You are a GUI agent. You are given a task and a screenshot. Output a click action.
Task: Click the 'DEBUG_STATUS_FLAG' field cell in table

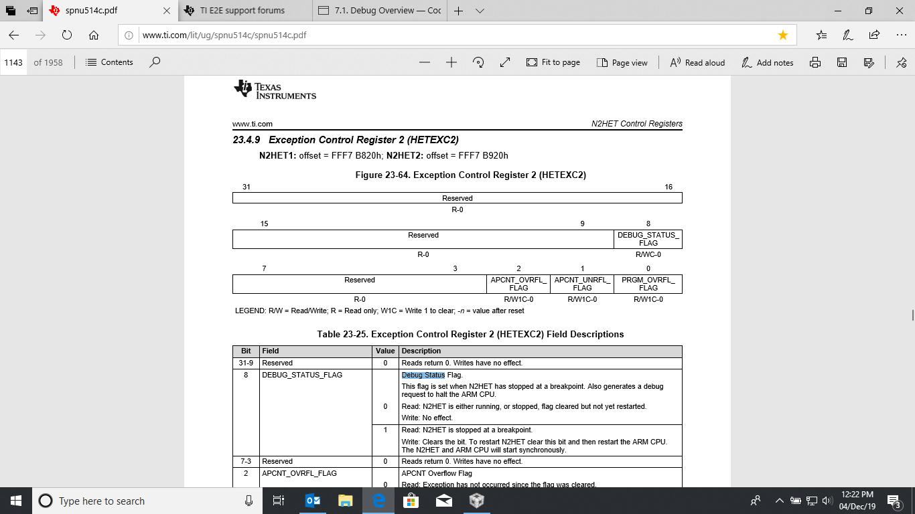point(302,375)
